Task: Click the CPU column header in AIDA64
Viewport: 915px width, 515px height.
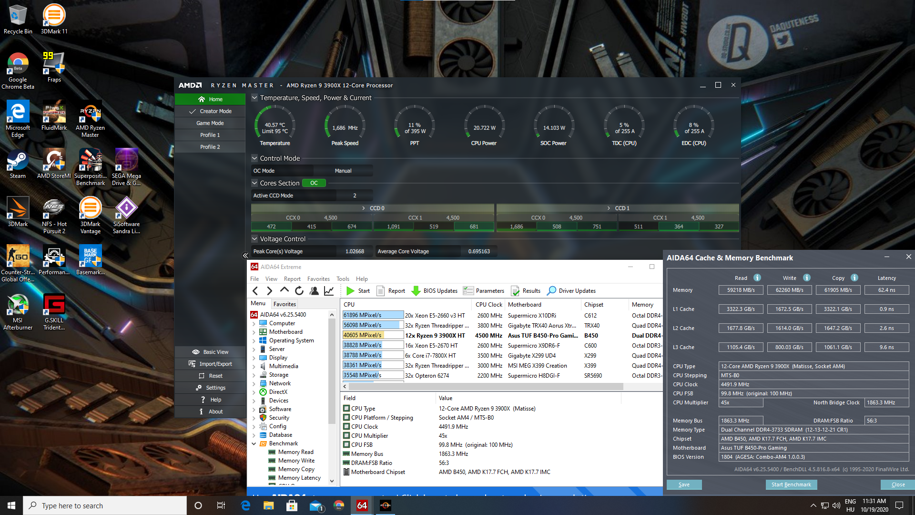Action: click(x=406, y=304)
